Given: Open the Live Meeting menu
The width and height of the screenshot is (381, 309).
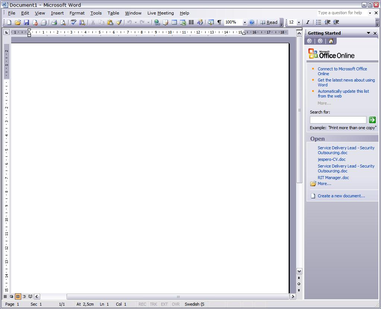Looking at the screenshot, I should (161, 13).
